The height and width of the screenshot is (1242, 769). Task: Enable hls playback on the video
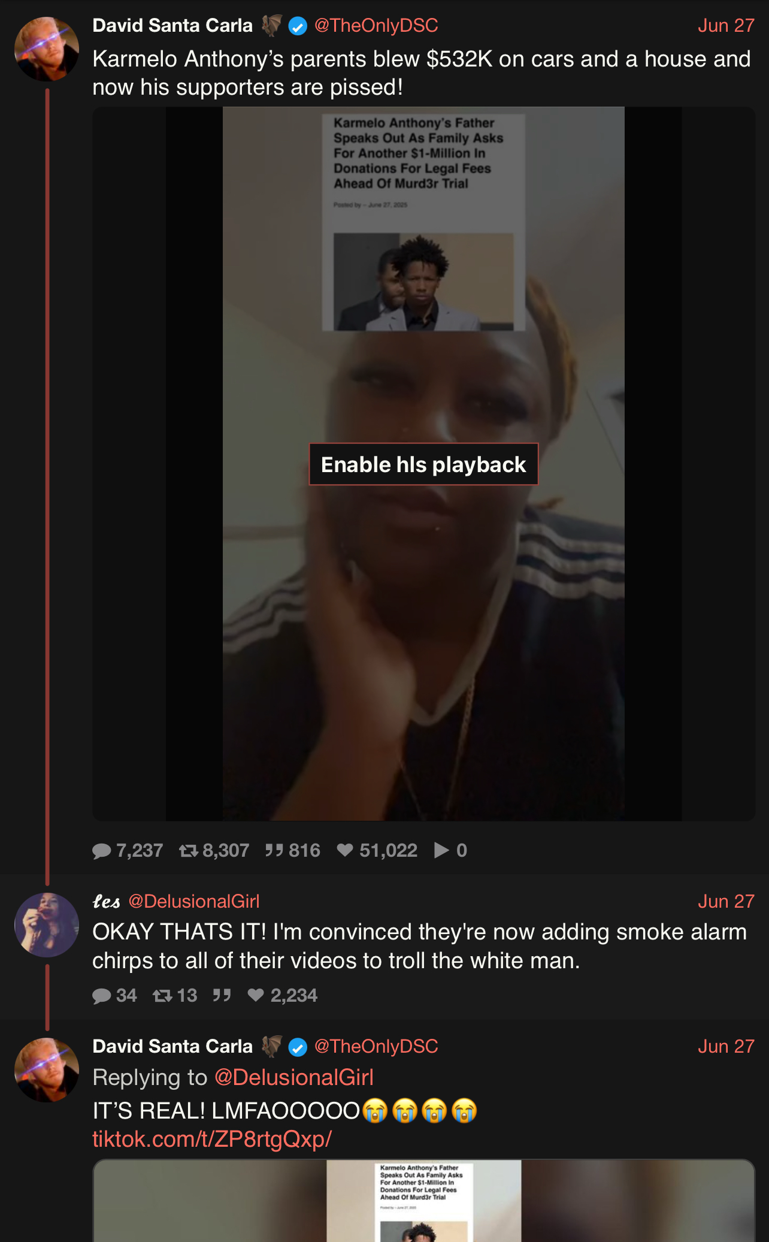[x=423, y=464]
